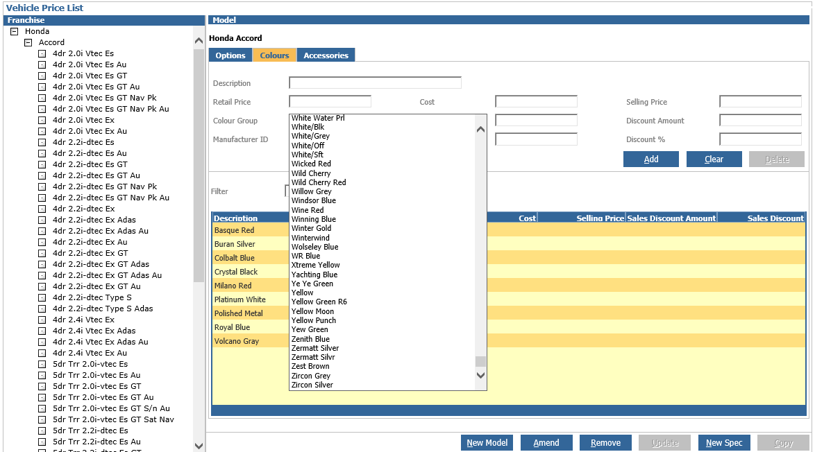Screen dimensions: 815x452
Task: Select 5dr Trr 2.0i-vtec Es GT Sat Nav
Action: click(x=113, y=419)
